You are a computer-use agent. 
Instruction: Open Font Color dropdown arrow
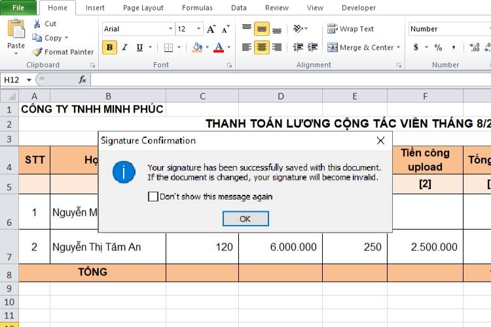click(x=229, y=47)
